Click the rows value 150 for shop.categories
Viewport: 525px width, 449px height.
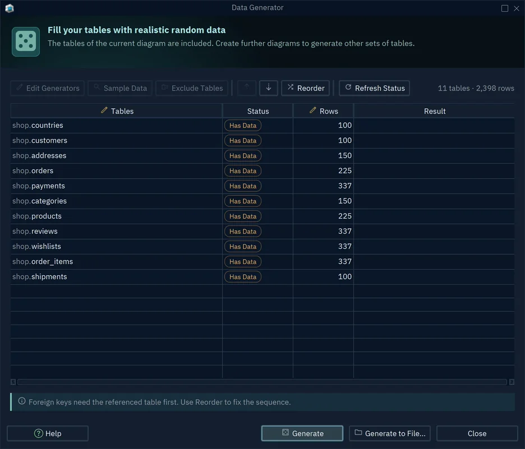point(344,201)
